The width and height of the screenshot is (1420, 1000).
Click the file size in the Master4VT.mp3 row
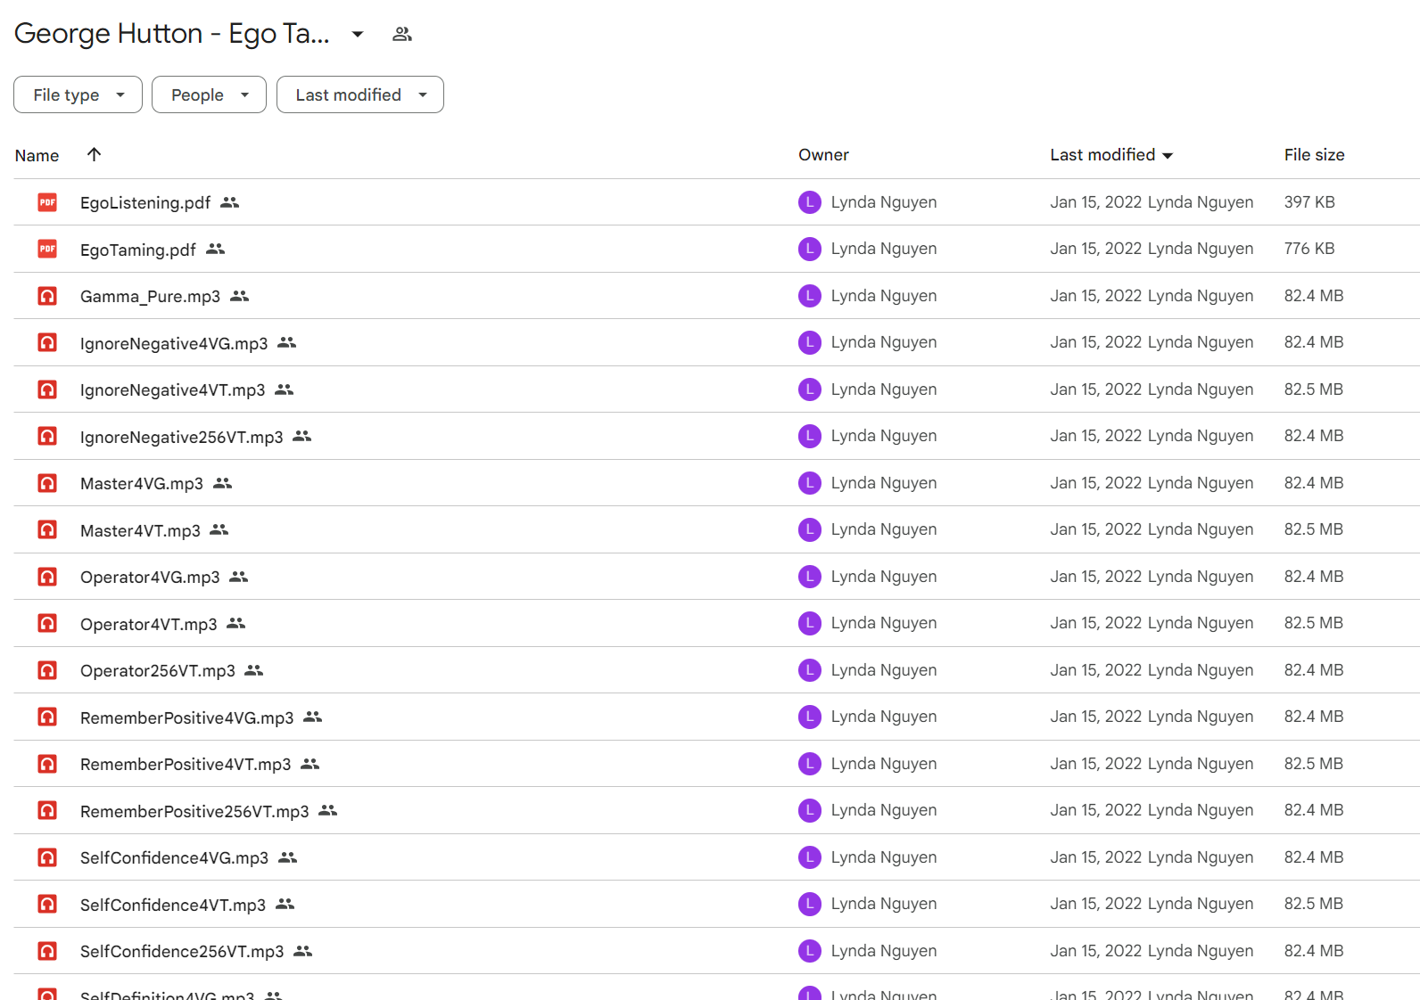tap(1314, 529)
